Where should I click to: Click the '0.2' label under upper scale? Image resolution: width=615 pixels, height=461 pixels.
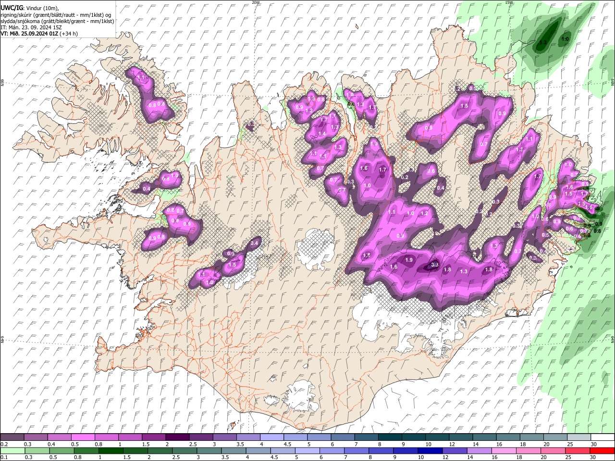[4, 444]
